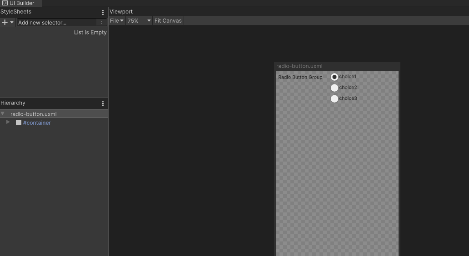The image size is (469, 256).
Task: Click the UI Builder tab icon
Action: coord(5,3)
